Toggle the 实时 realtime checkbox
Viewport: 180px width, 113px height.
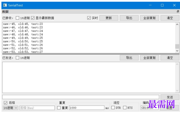(89, 18)
